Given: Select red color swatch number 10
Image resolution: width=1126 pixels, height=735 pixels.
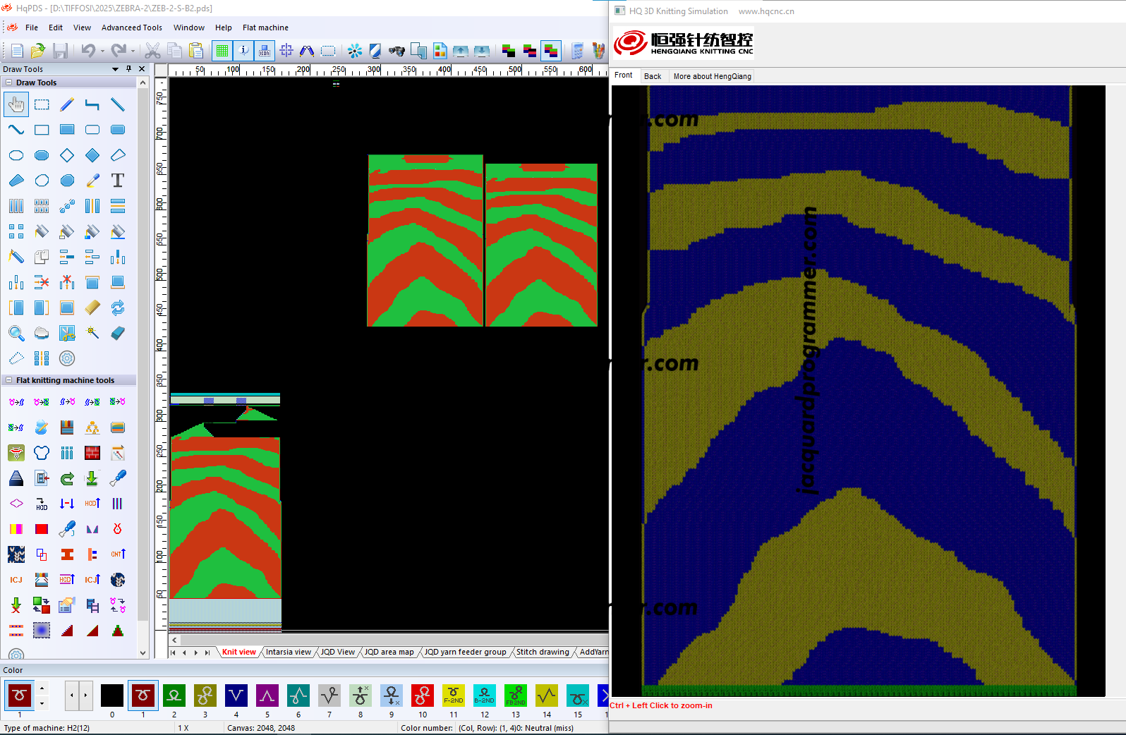Looking at the screenshot, I should click(423, 696).
